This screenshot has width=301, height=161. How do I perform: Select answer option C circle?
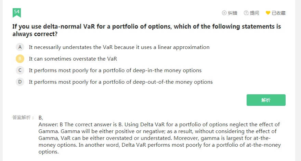pos(20,70)
